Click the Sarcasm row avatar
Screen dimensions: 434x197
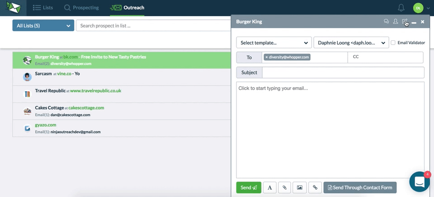tap(27, 77)
